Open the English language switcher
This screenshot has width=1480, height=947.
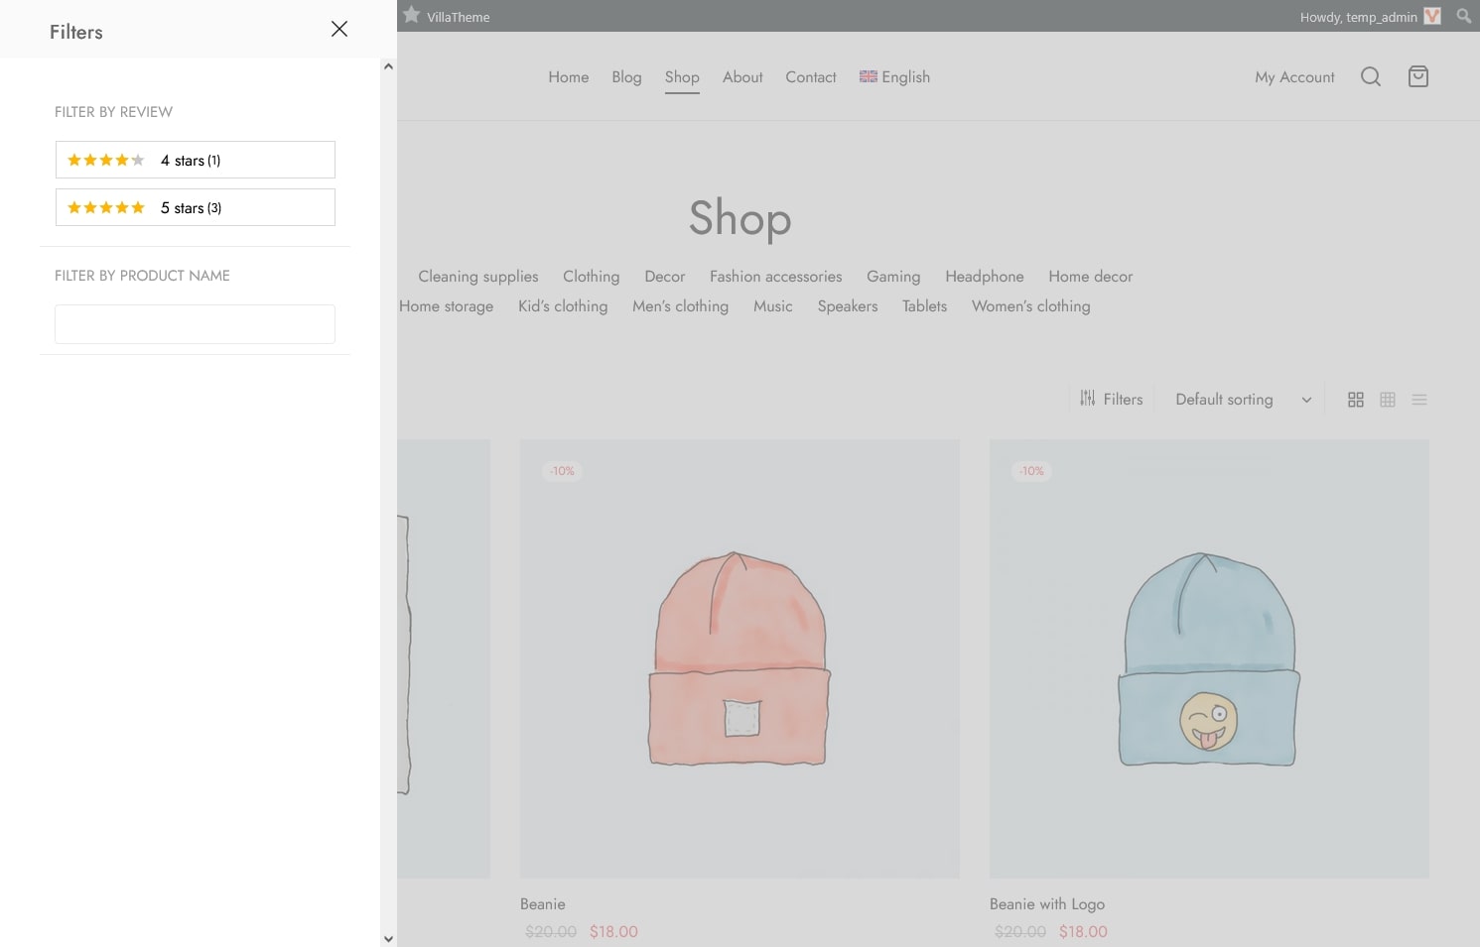pos(894,77)
